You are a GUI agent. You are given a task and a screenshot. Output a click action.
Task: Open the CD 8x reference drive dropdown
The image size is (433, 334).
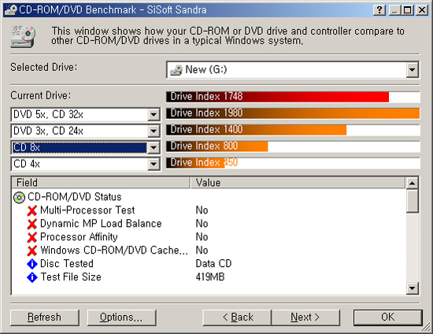tap(154, 148)
